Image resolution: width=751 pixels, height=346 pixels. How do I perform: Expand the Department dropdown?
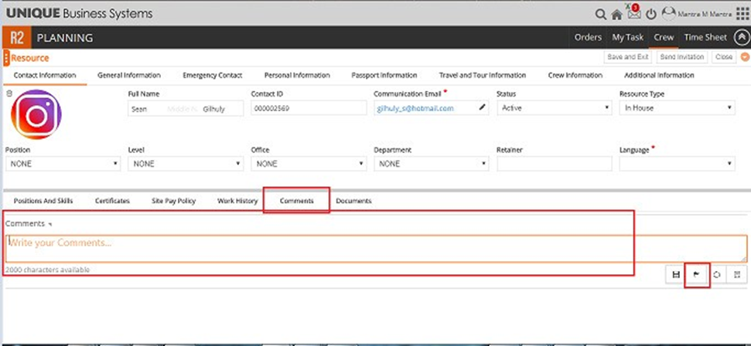431,164
